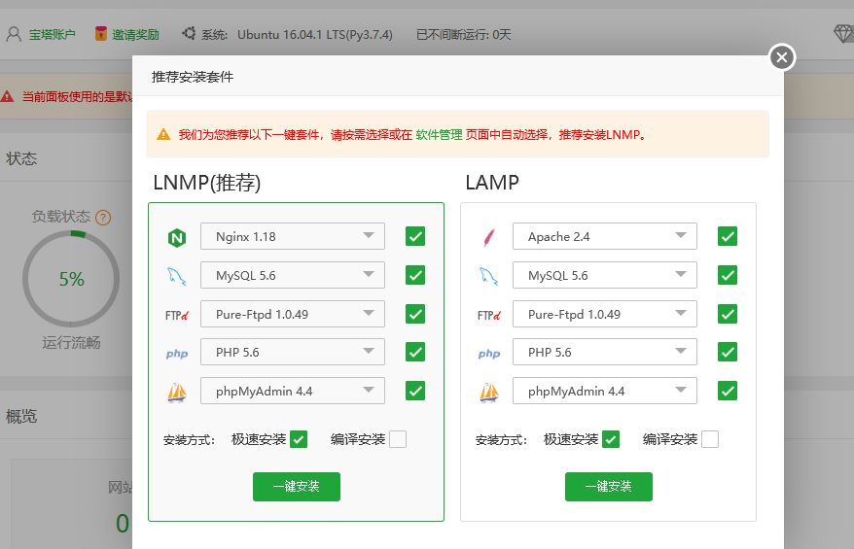Click the 5% load status gauge
The image size is (854, 549).
(x=71, y=279)
